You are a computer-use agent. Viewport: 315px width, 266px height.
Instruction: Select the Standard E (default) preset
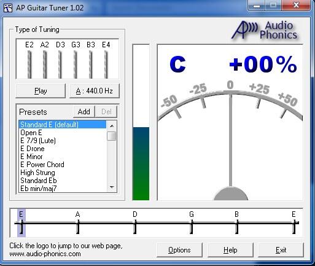tap(63, 125)
